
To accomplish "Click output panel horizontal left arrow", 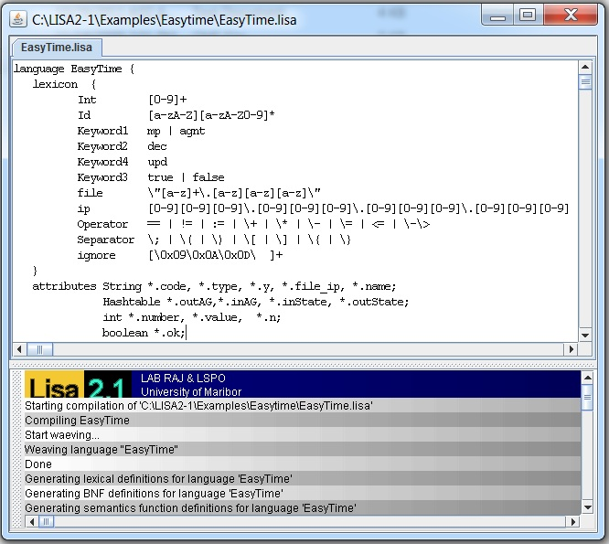I will (x=32, y=521).
